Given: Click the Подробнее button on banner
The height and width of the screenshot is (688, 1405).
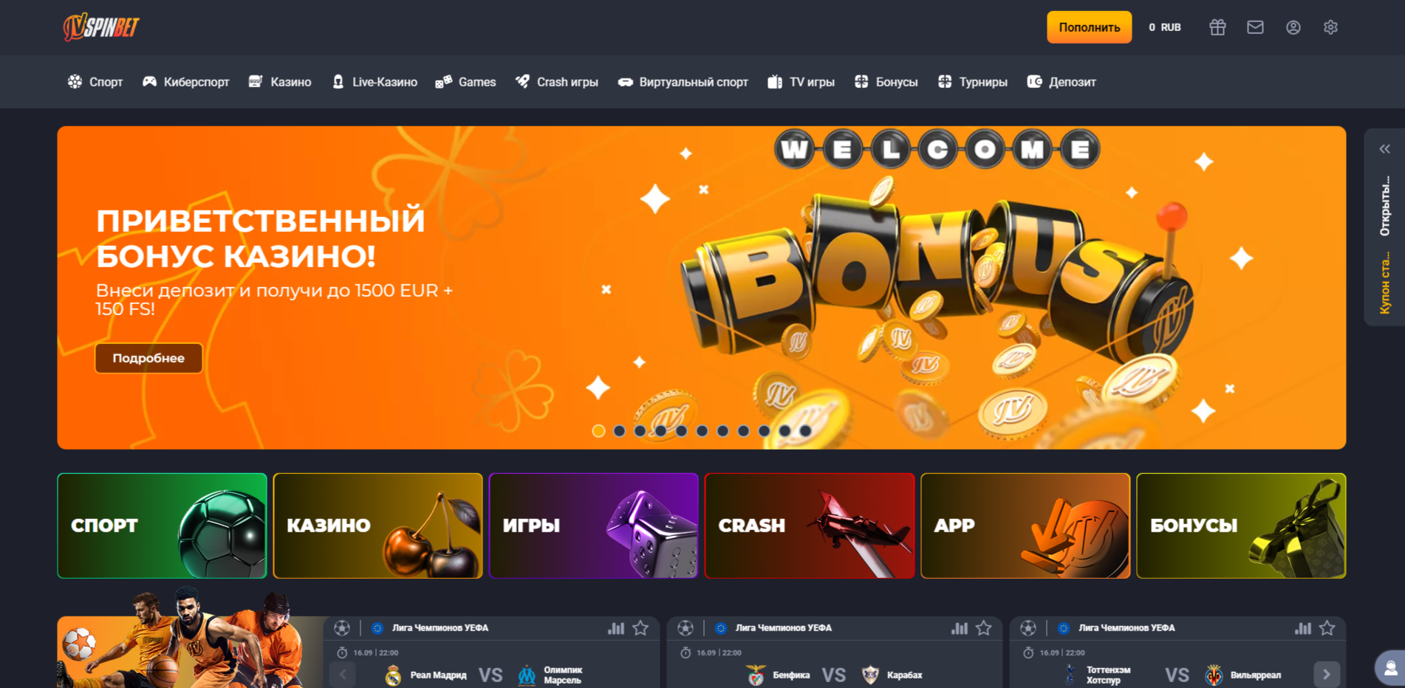Looking at the screenshot, I should pos(148,358).
